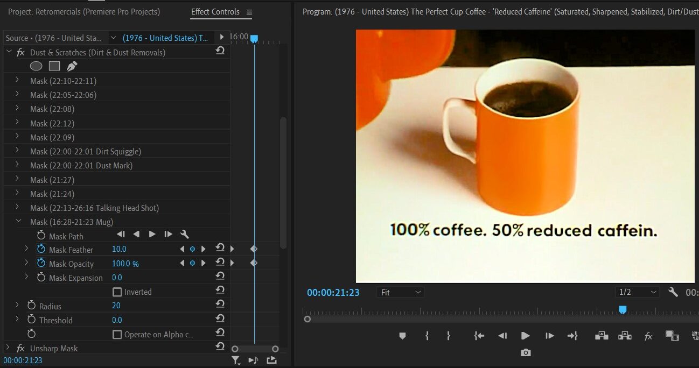
Task: Create a 4-point polygon mask
Action: (54, 66)
